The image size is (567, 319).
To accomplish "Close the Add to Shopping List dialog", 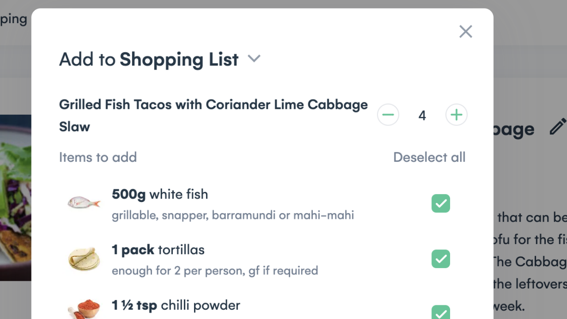I will (x=466, y=31).
